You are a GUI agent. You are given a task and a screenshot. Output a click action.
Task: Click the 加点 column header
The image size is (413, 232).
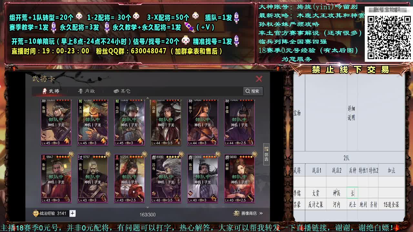pyautogui.click(x=391, y=171)
